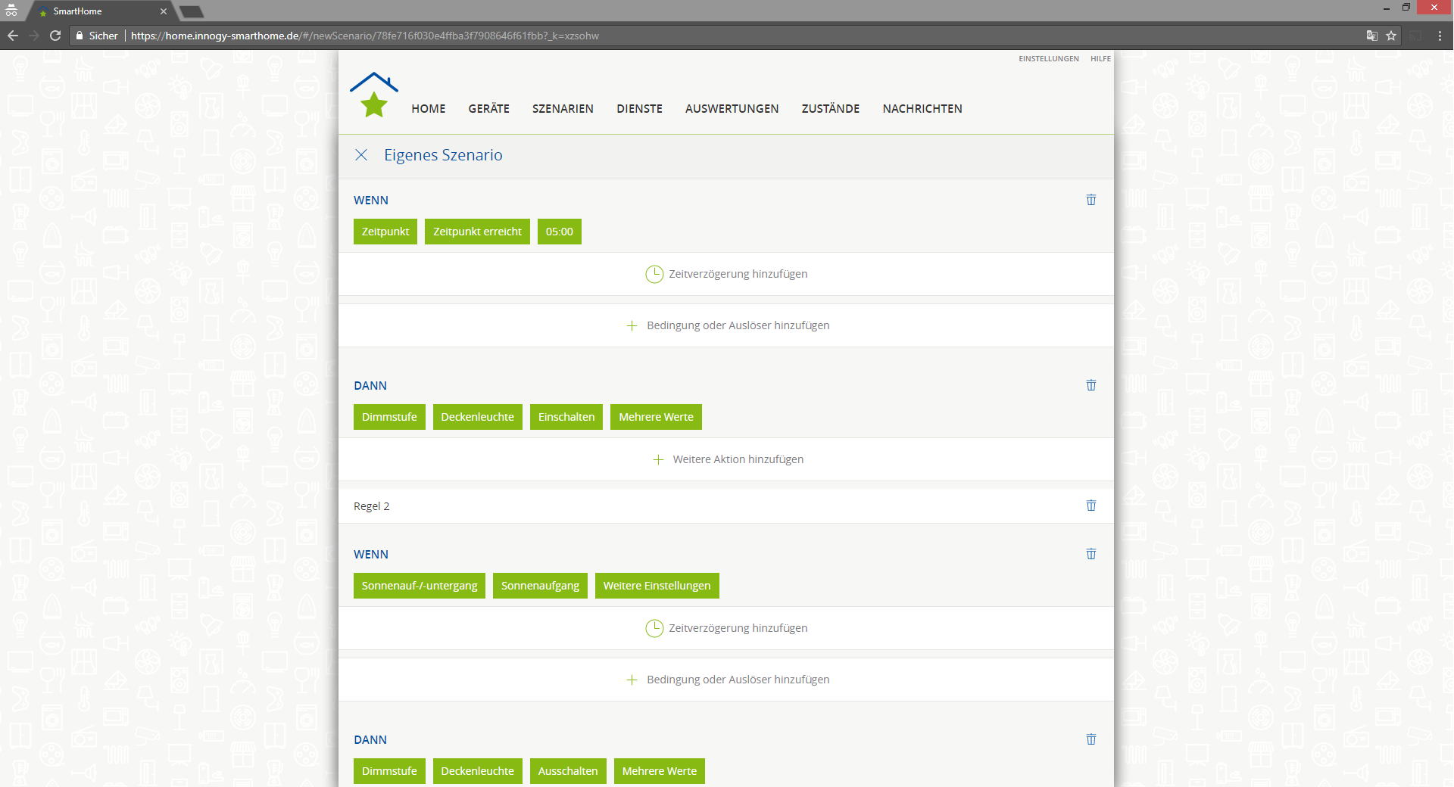Open the AUSWERTUNGEN page
The image size is (1454, 787).
click(x=732, y=109)
